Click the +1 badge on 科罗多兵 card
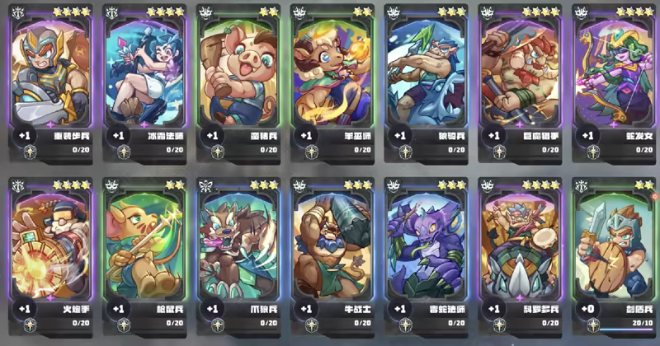The width and height of the screenshot is (660, 346). tap(493, 309)
